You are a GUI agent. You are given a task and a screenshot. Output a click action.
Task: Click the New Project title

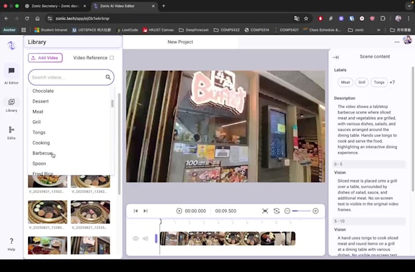(180, 42)
